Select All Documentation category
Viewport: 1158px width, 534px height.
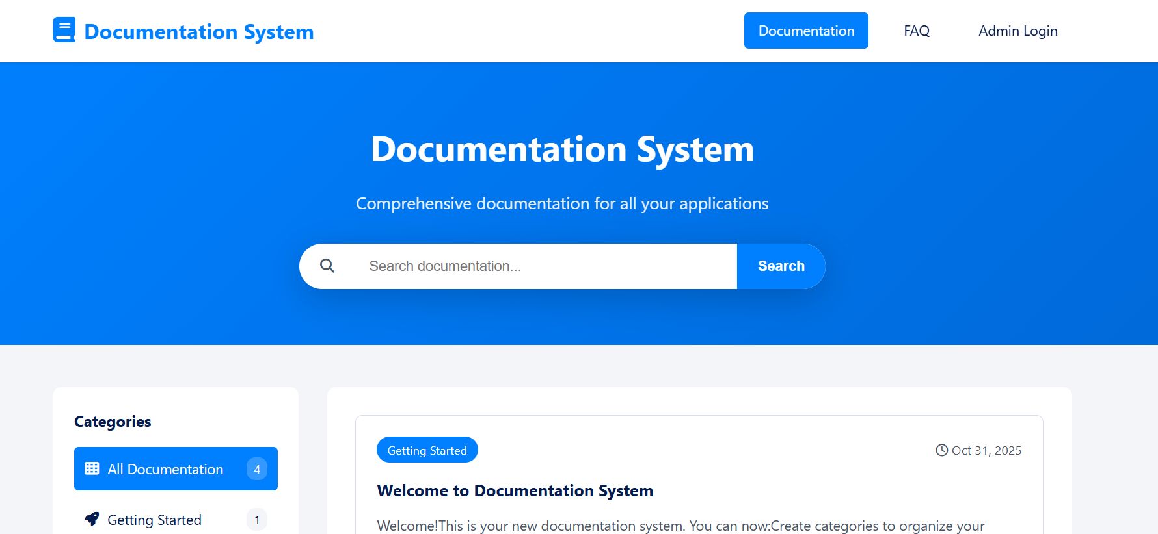point(176,468)
